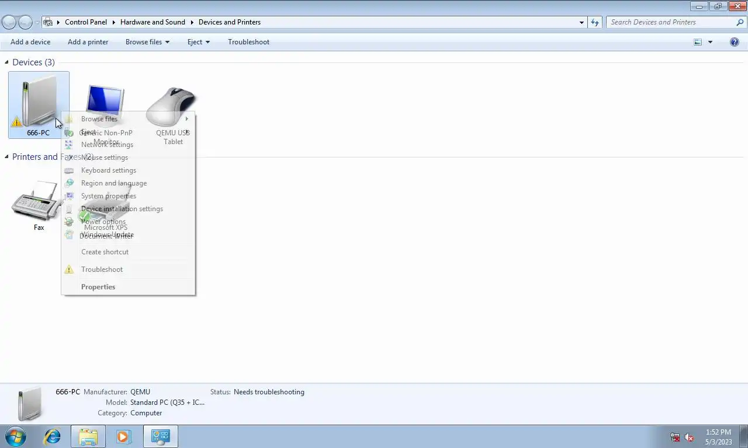Open the address bar history dropdown arrow
Screen dimensions: 748x448
tap(581, 22)
